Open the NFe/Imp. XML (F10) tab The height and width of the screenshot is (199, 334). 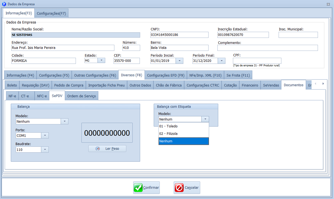coord(205,75)
